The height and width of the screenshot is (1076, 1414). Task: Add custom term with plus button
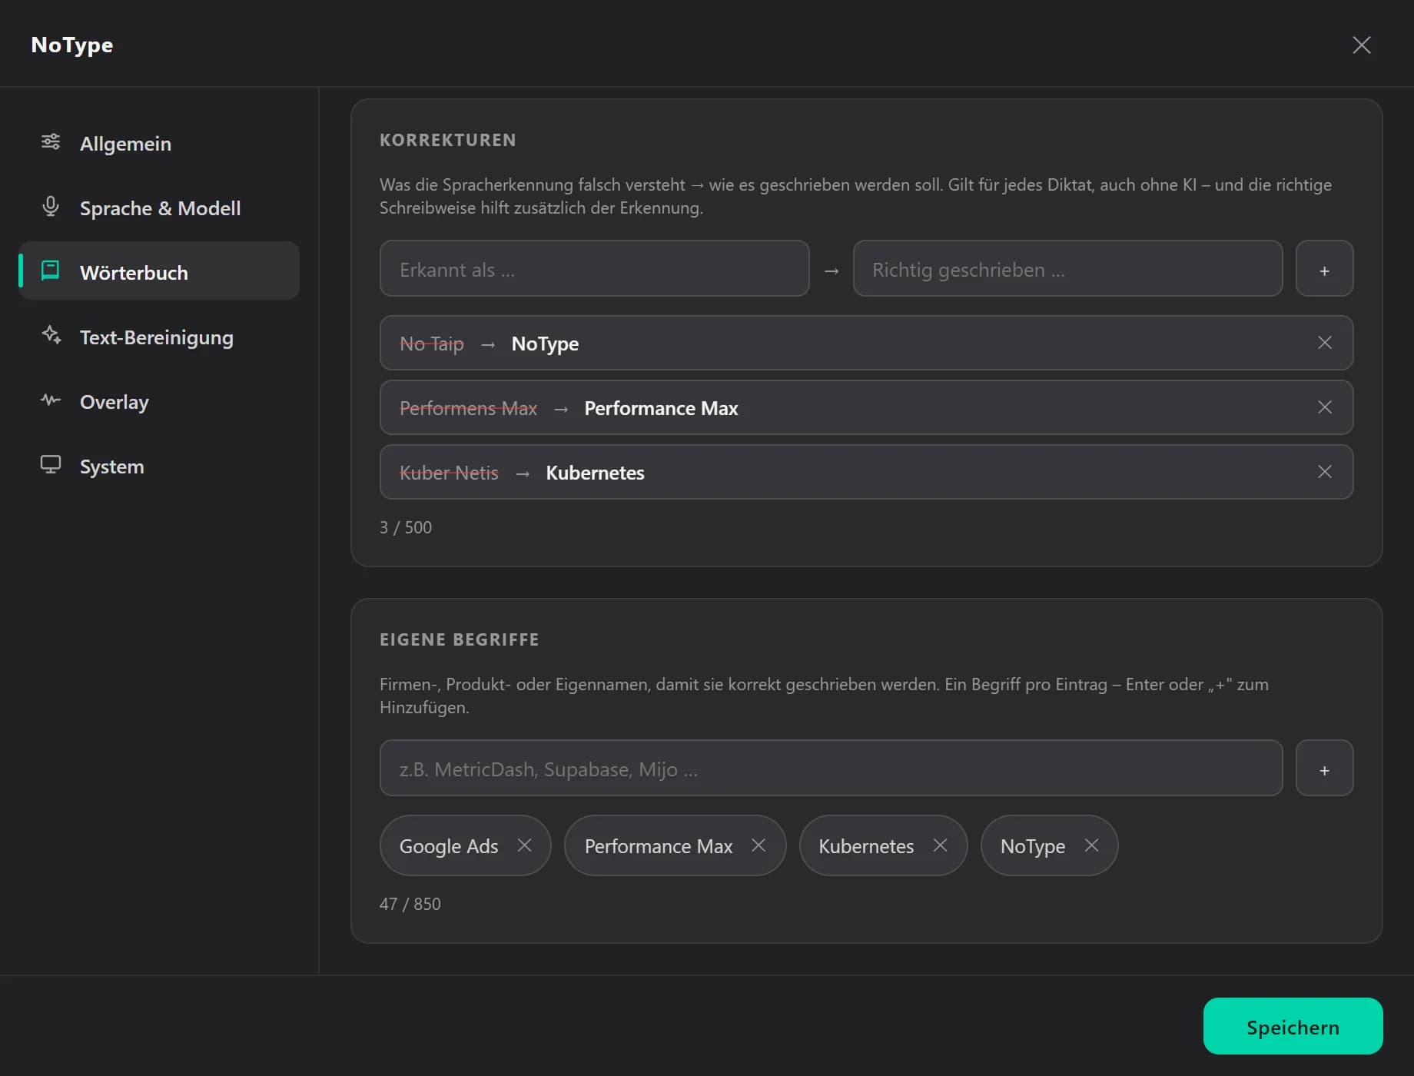click(x=1325, y=768)
